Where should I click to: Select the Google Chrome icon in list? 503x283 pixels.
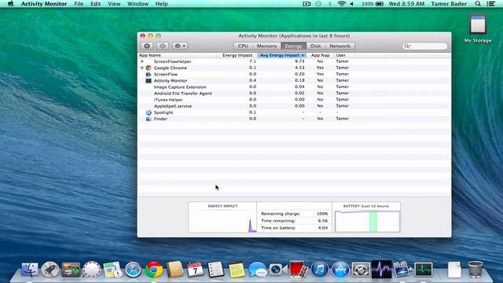pyautogui.click(x=149, y=68)
